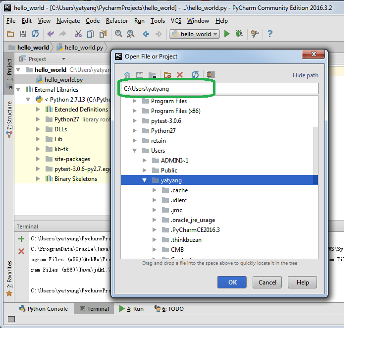Expand site-packages in Project panel

[38, 159]
